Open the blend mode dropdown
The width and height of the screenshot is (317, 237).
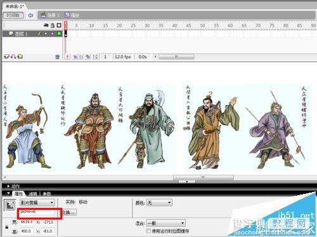(x=165, y=223)
